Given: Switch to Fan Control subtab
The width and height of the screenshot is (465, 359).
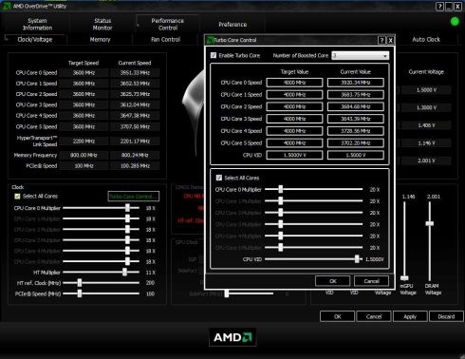Looking at the screenshot, I should point(165,40).
